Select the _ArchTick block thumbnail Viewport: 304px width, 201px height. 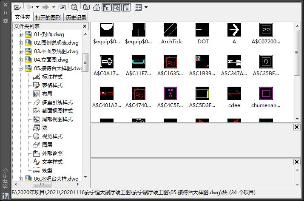[170, 30]
